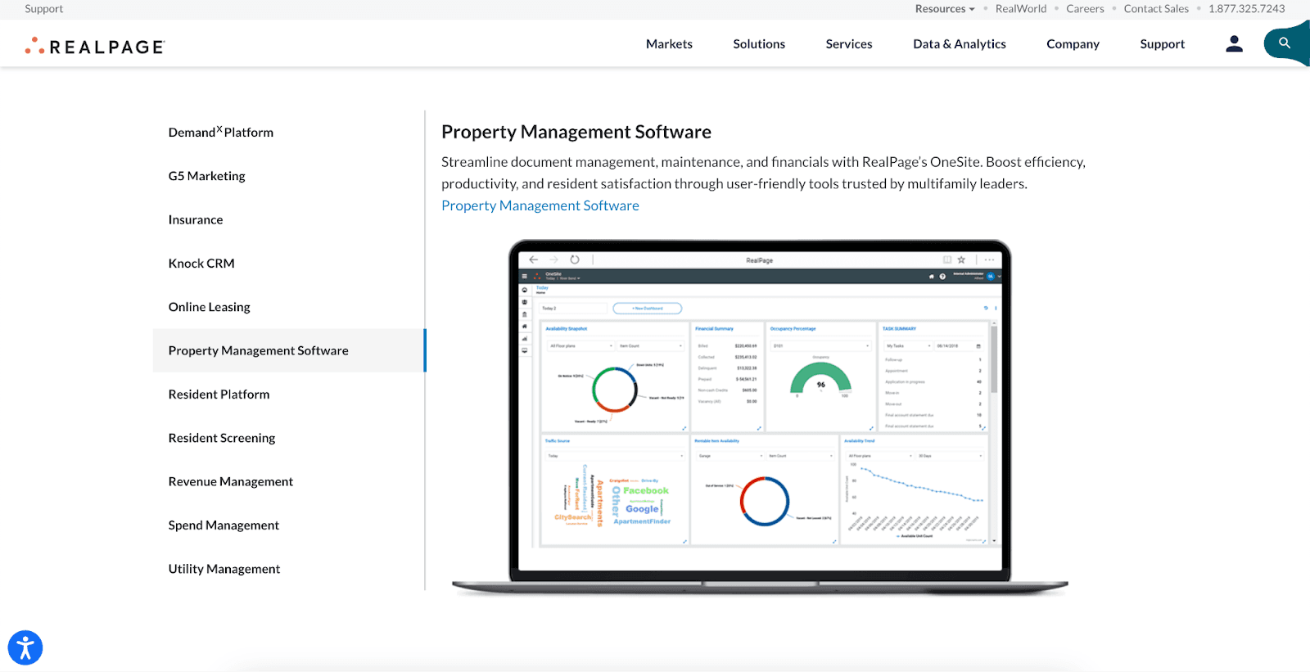Open the Company menu

coord(1073,44)
